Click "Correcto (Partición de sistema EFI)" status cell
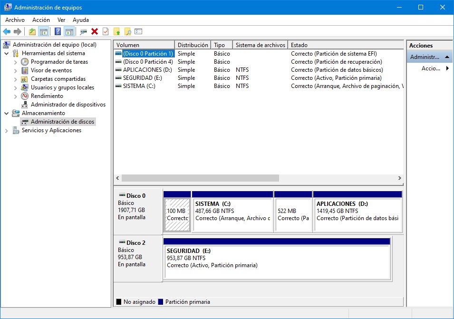 pyautogui.click(x=334, y=54)
